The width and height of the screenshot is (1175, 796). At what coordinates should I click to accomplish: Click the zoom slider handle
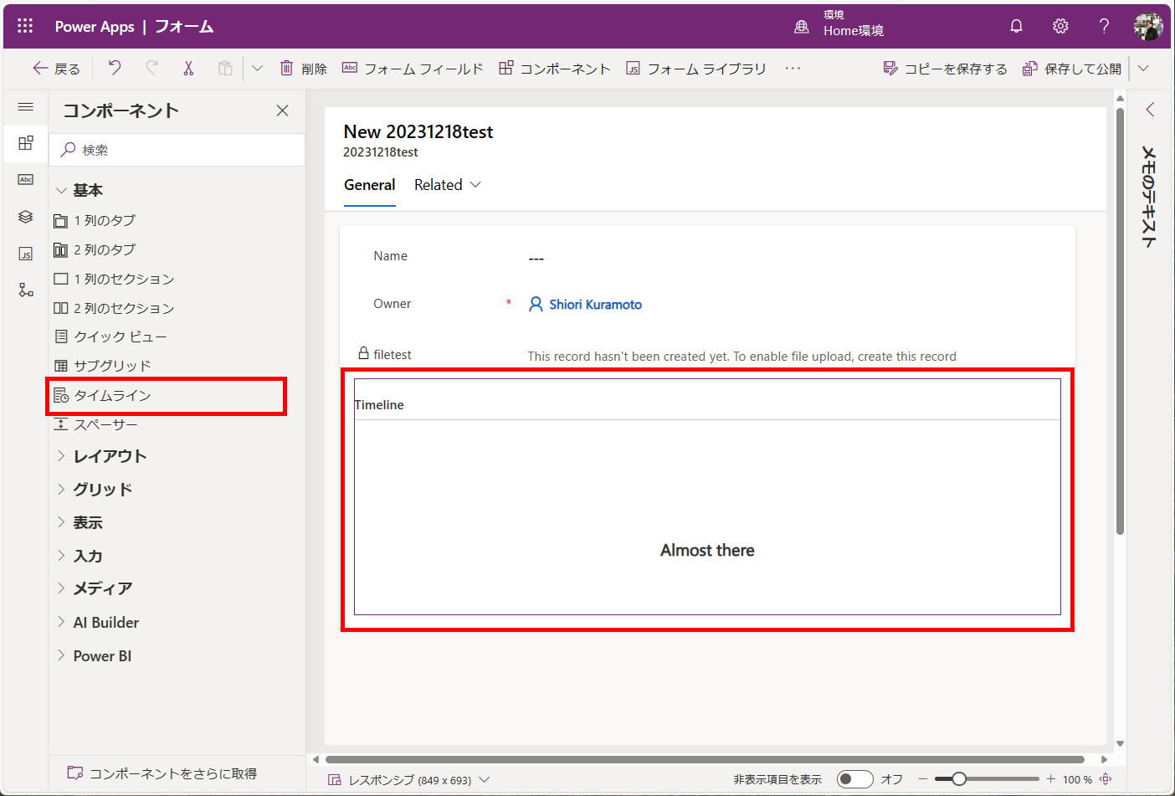click(x=959, y=779)
